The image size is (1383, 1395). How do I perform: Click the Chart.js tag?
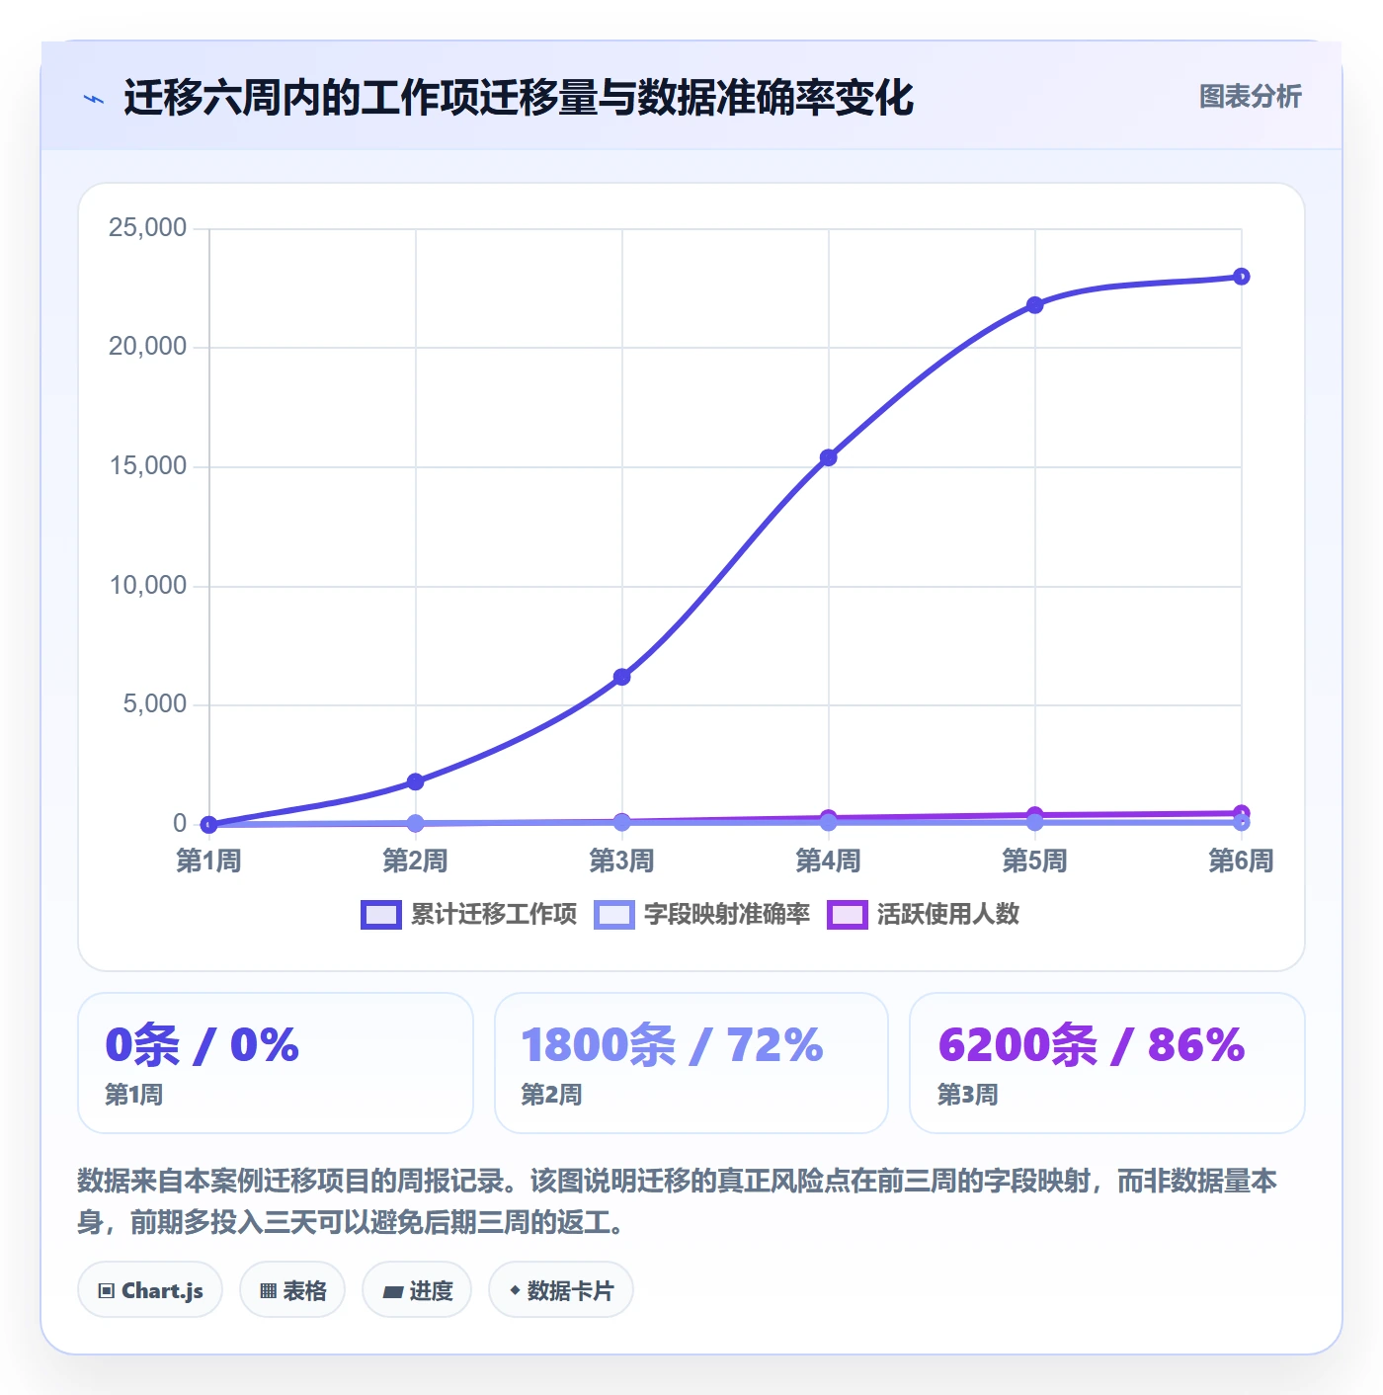click(150, 1290)
